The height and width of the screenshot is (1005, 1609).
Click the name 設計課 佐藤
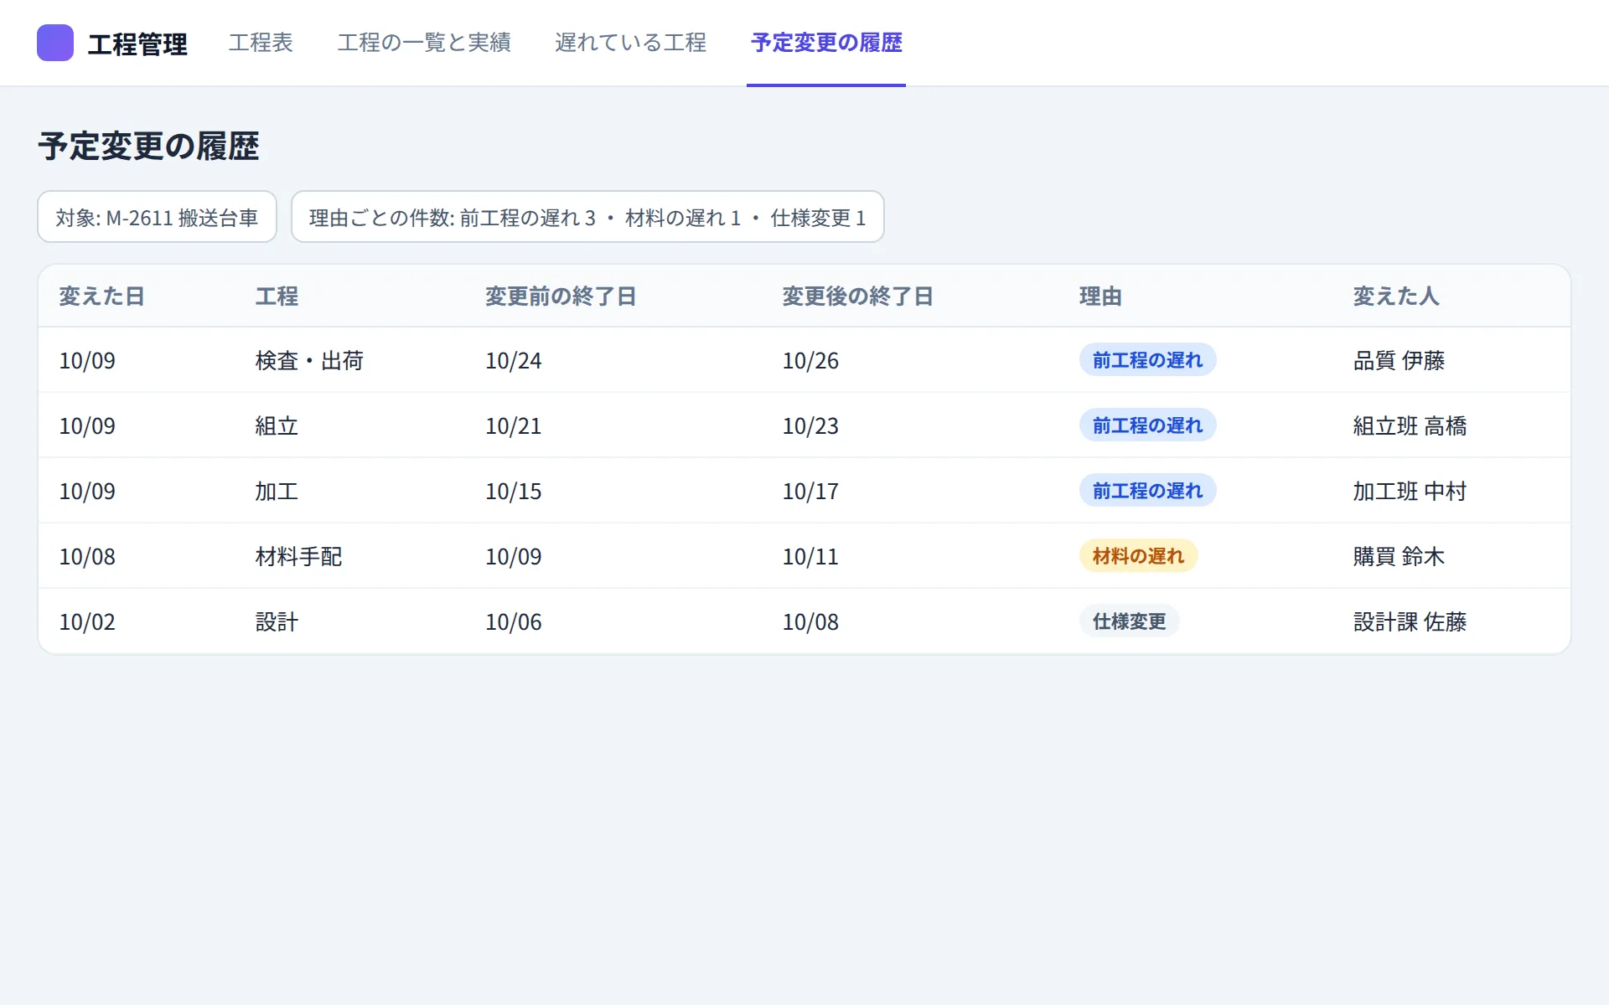[x=1410, y=622]
